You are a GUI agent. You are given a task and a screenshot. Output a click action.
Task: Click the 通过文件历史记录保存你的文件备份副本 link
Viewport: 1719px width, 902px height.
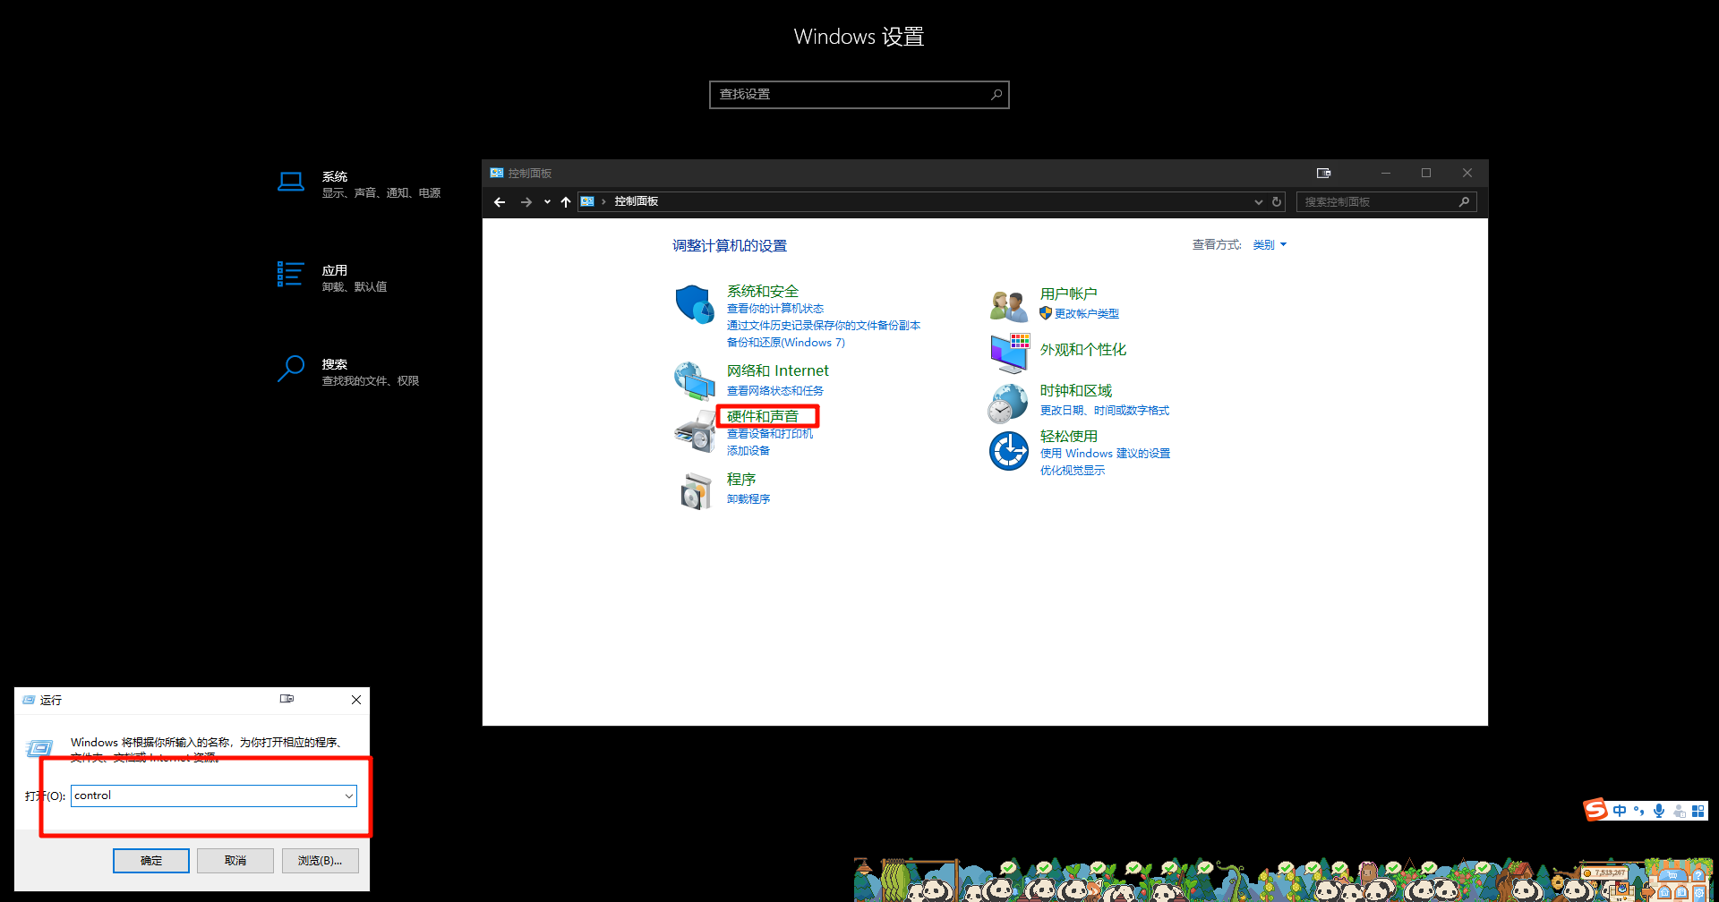tap(824, 326)
